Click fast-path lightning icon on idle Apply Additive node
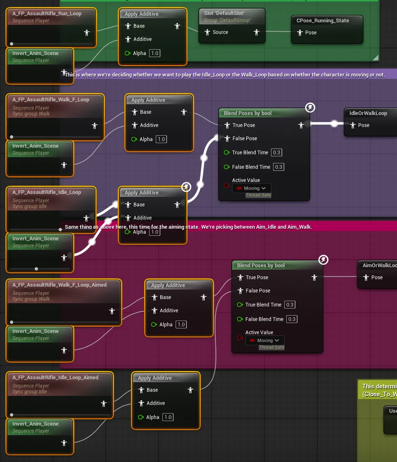Viewport: 397px width, 462px height. pos(186,187)
